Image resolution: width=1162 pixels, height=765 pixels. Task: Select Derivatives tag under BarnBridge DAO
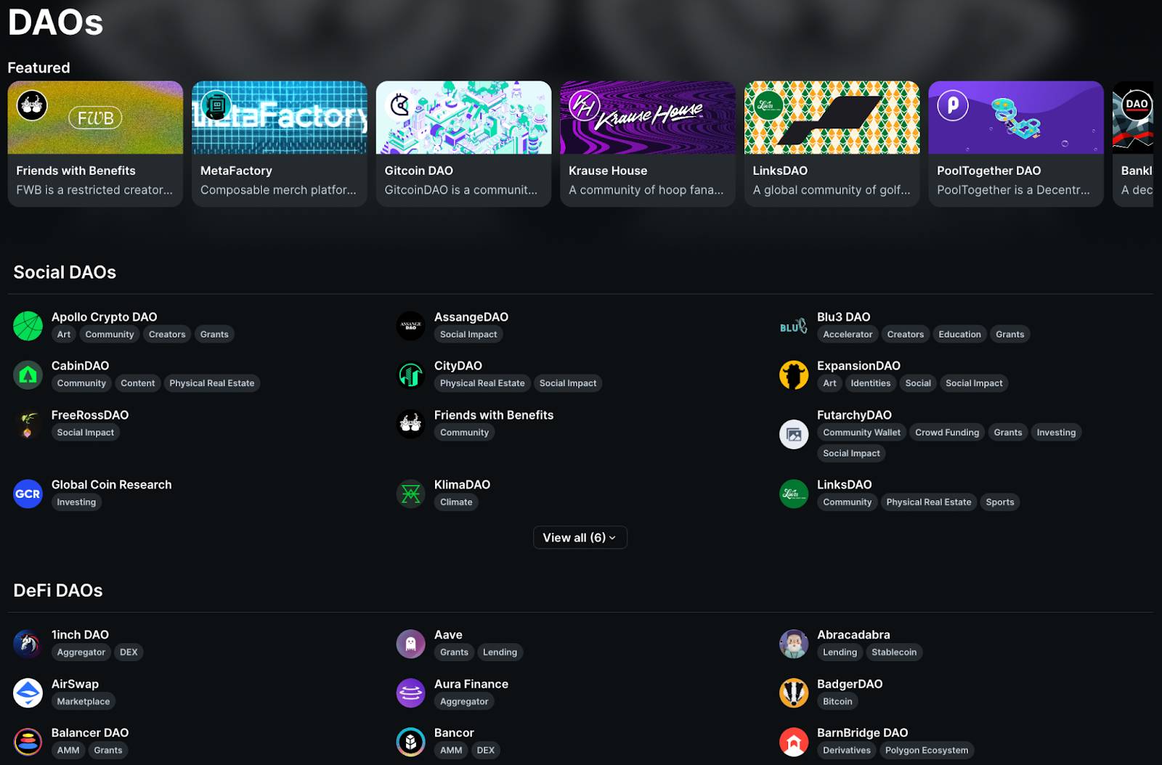(x=847, y=750)
